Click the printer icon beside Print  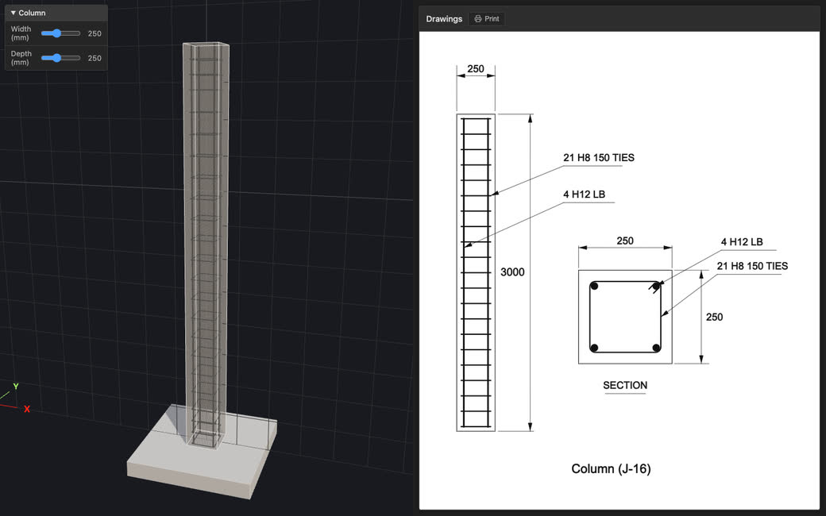[x=478, y=18]
